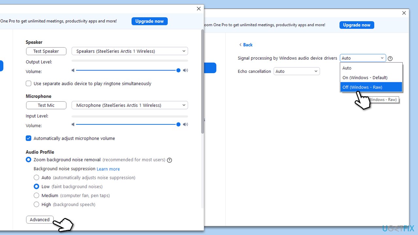Screen dimensions: 418x235
Task: Select Auto in signal processing list
Action: 371,68
